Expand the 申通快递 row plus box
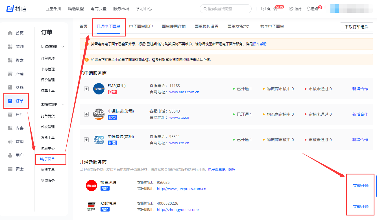 (x=86, y=114)
